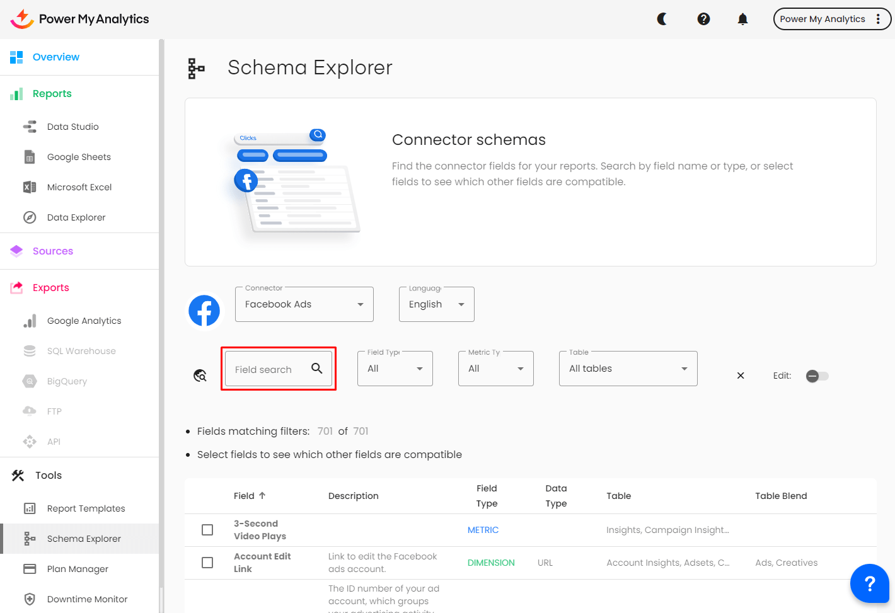Open the Language dropdown

coord(437,304)
